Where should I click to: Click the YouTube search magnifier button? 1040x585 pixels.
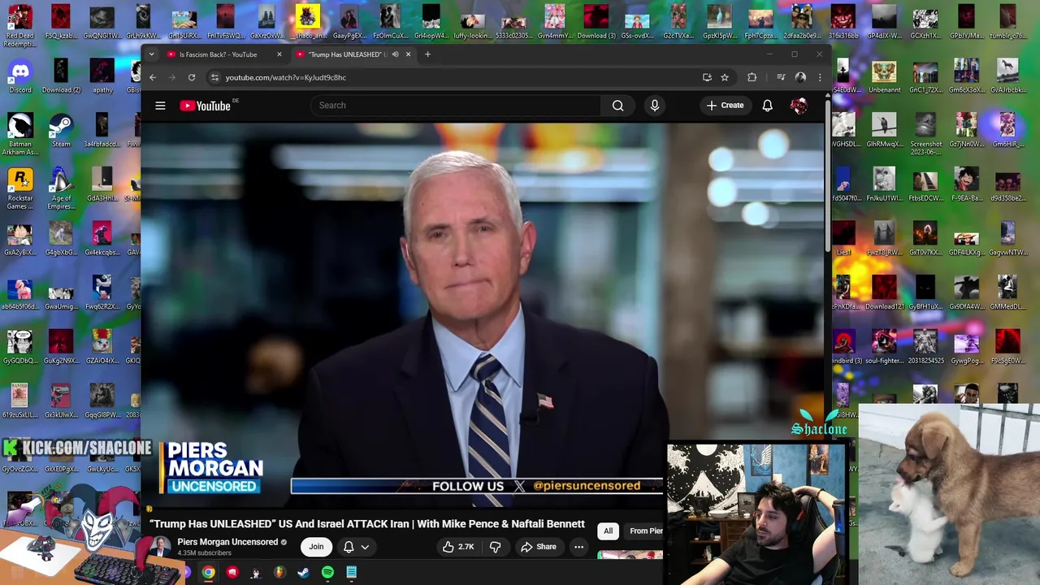tap(617, 106)
